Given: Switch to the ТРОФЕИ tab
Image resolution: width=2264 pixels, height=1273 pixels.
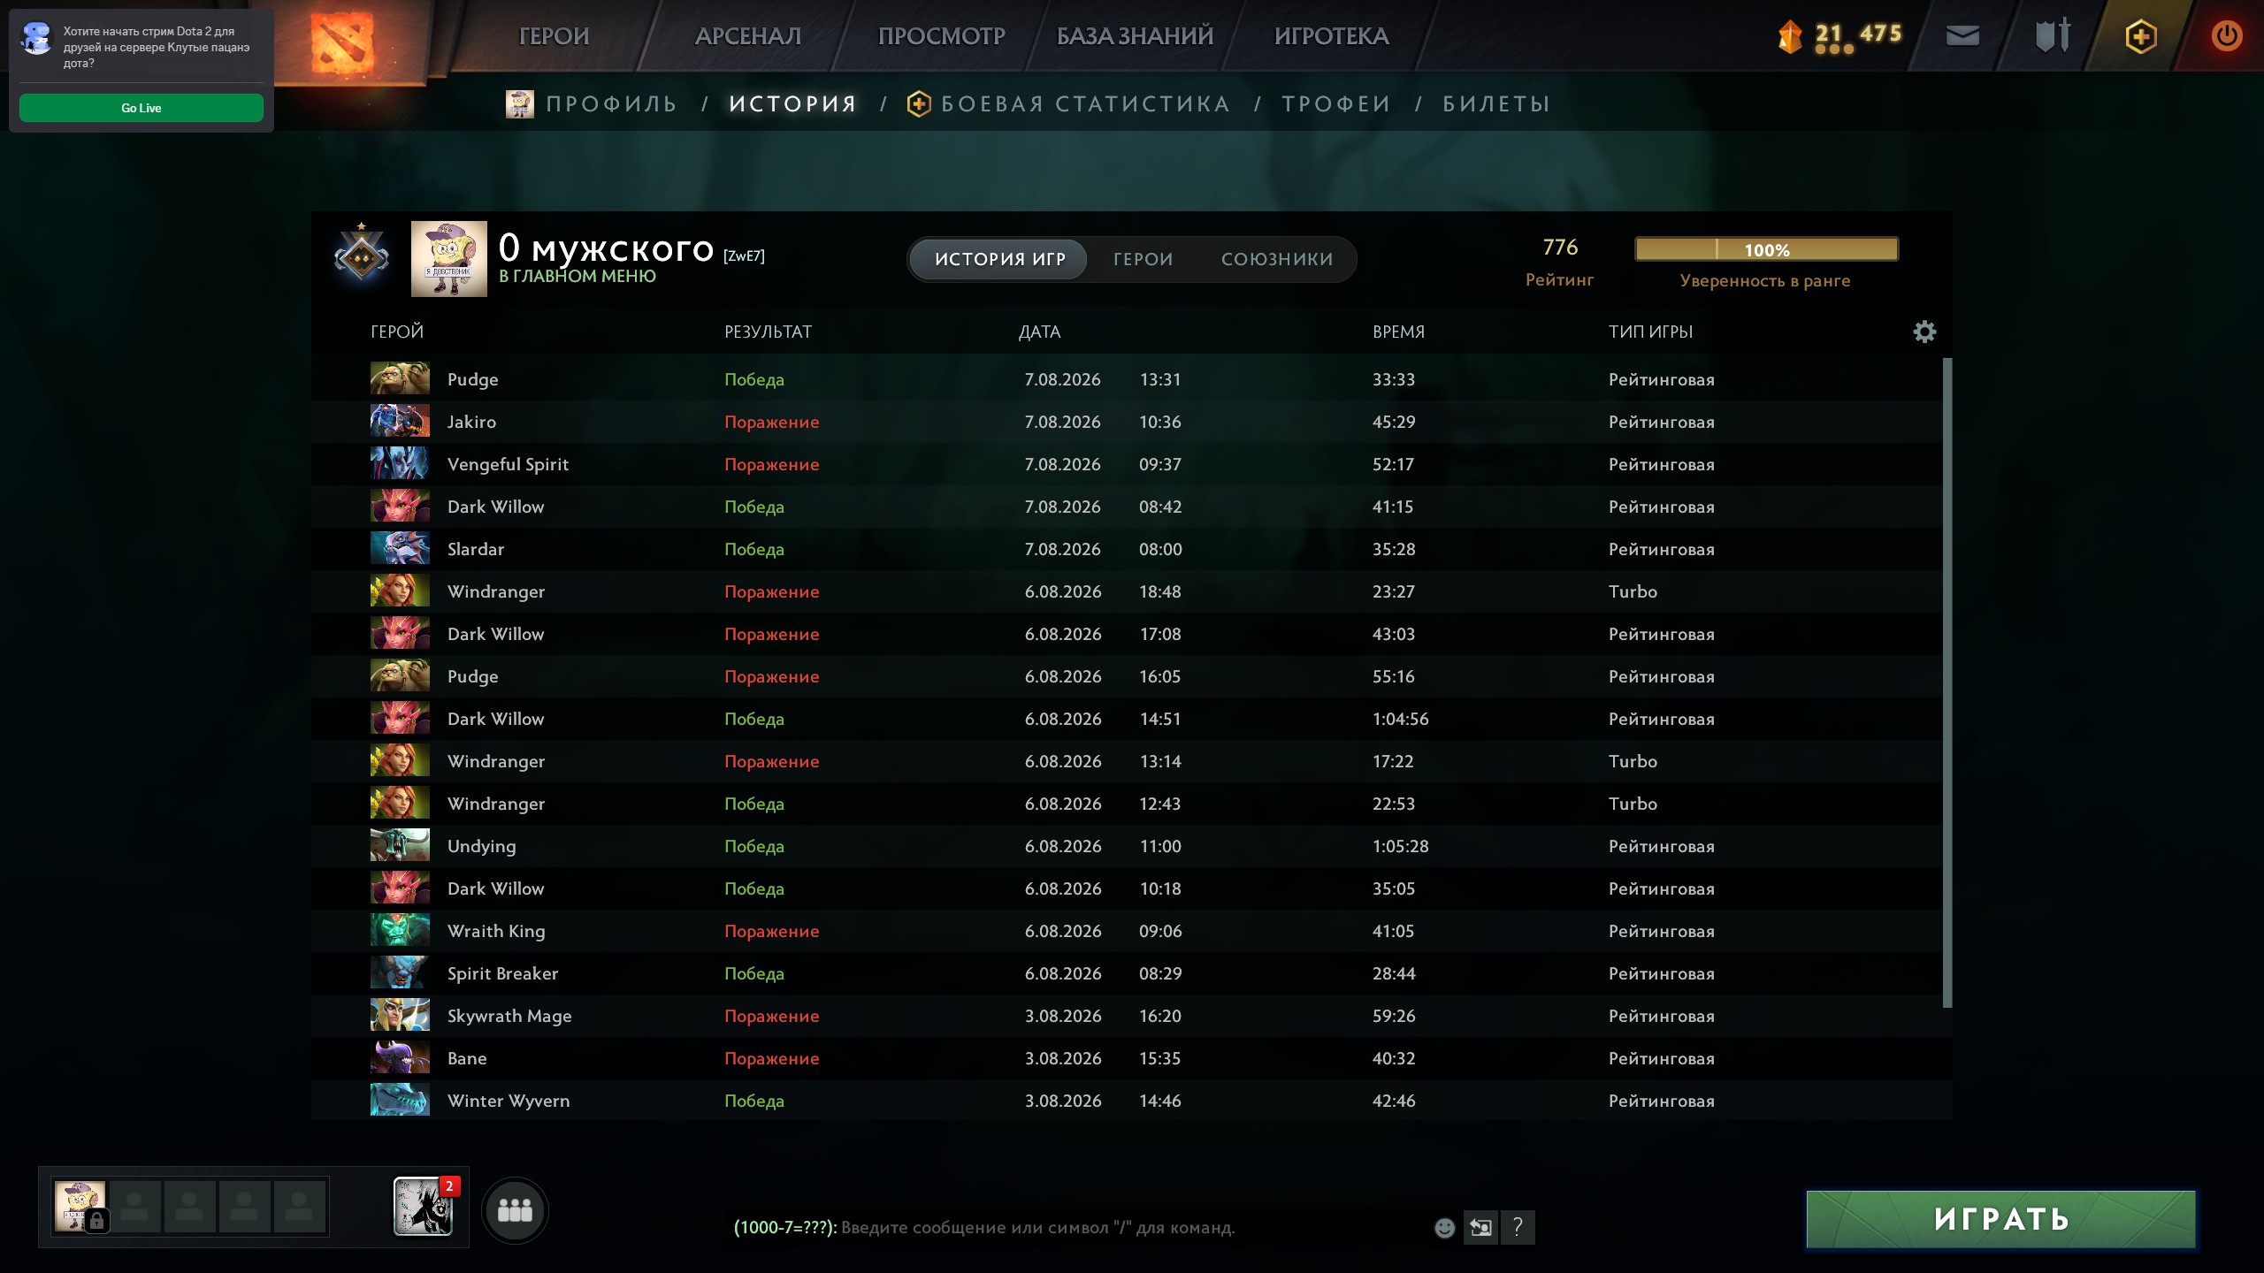Looking at the screenshot, I should point(1336,103).
